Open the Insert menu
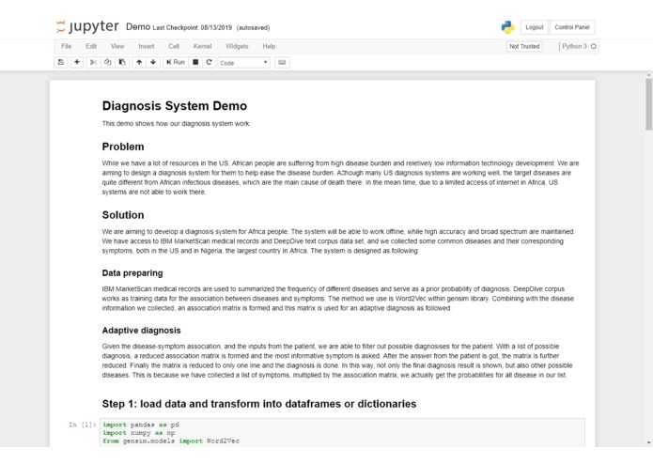 tap(147, 46)
